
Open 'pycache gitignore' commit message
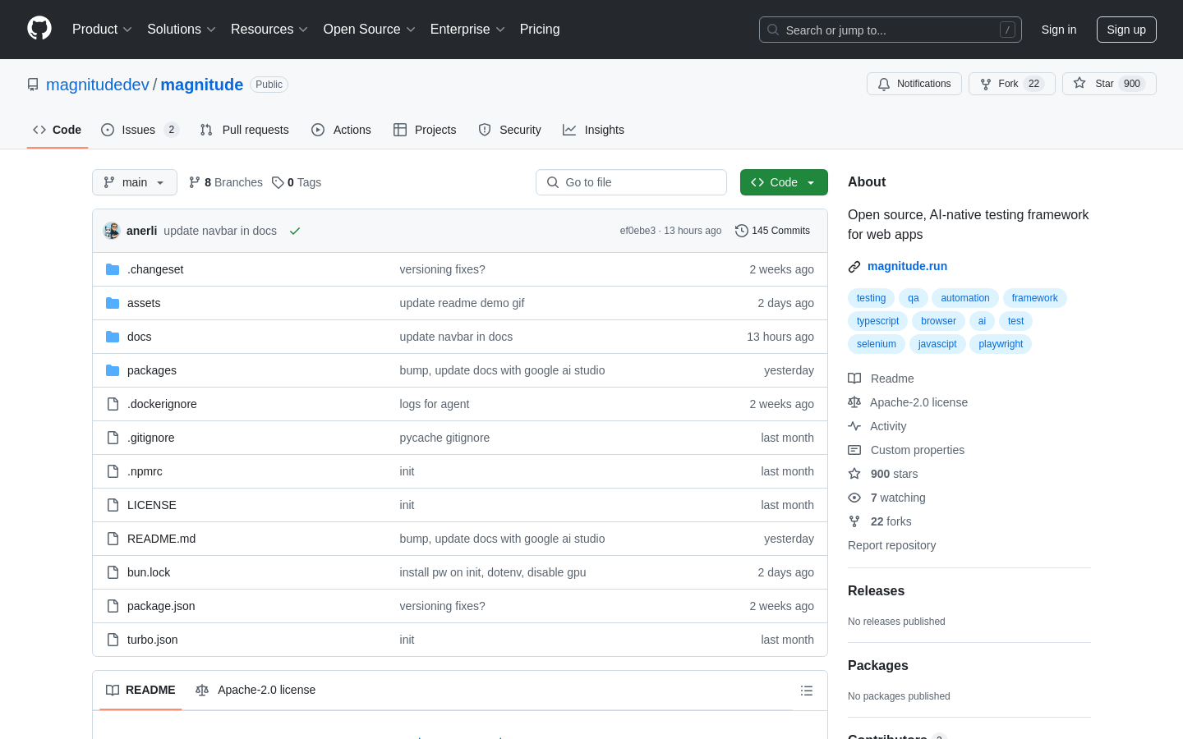coord(444,438)
